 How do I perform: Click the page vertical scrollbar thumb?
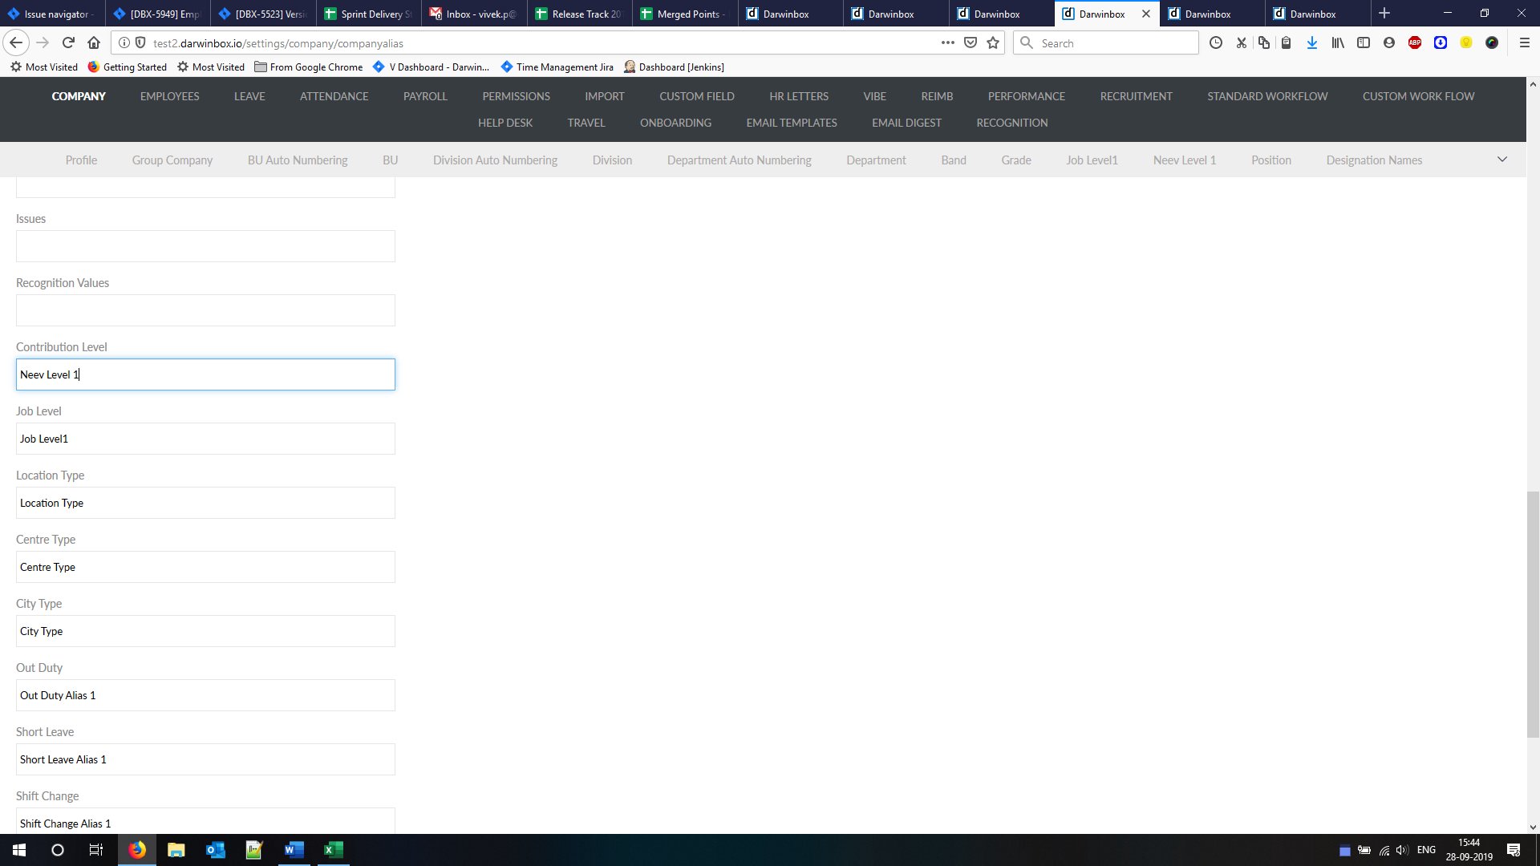click(x=1533, y=614)
